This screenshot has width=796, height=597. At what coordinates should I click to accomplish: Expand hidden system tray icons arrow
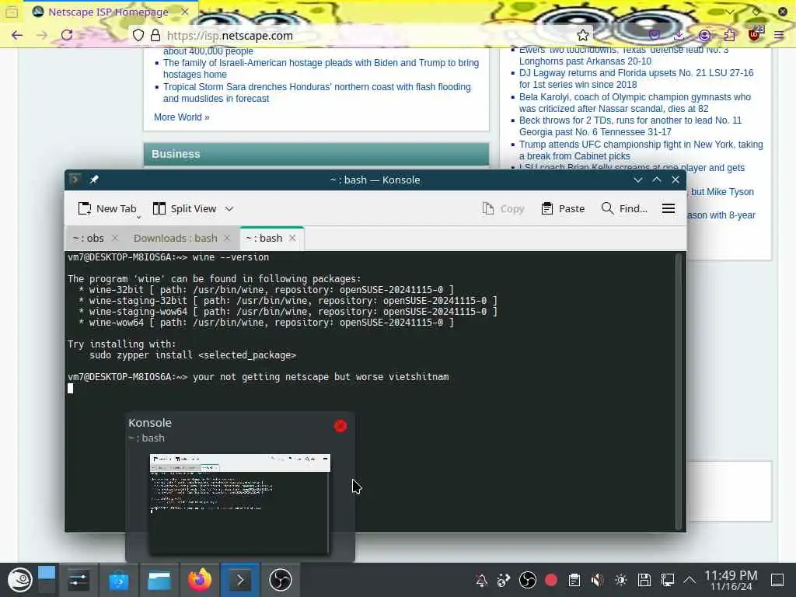pyautogui.click(x=690, y=580)
